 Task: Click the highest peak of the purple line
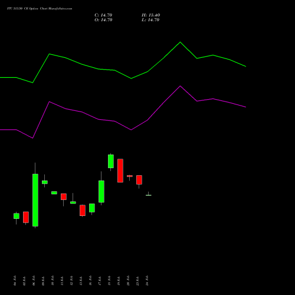click(180, 86)
